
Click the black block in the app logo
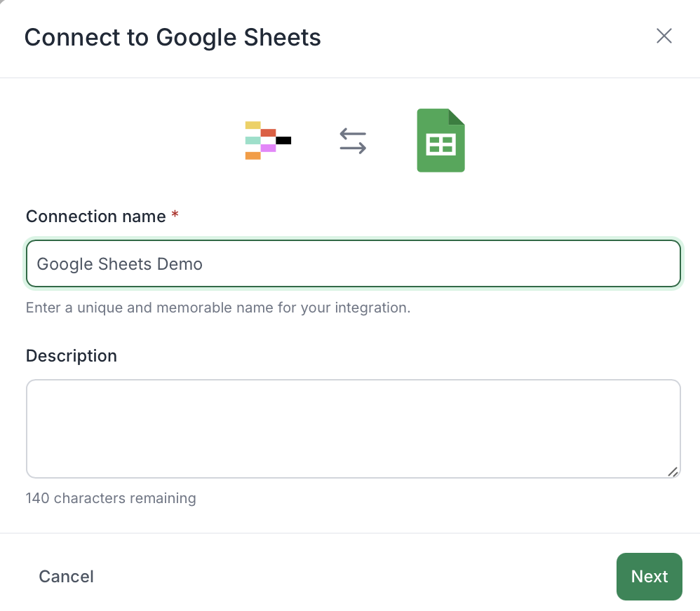point(283,140)
